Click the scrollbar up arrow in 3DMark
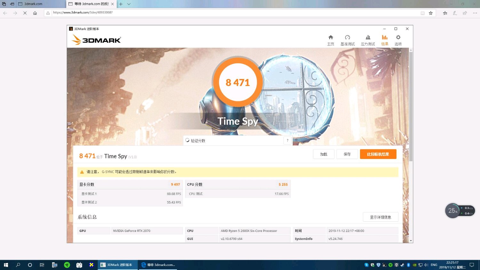Viewport: 480px width, 270px height. (411, 50)
